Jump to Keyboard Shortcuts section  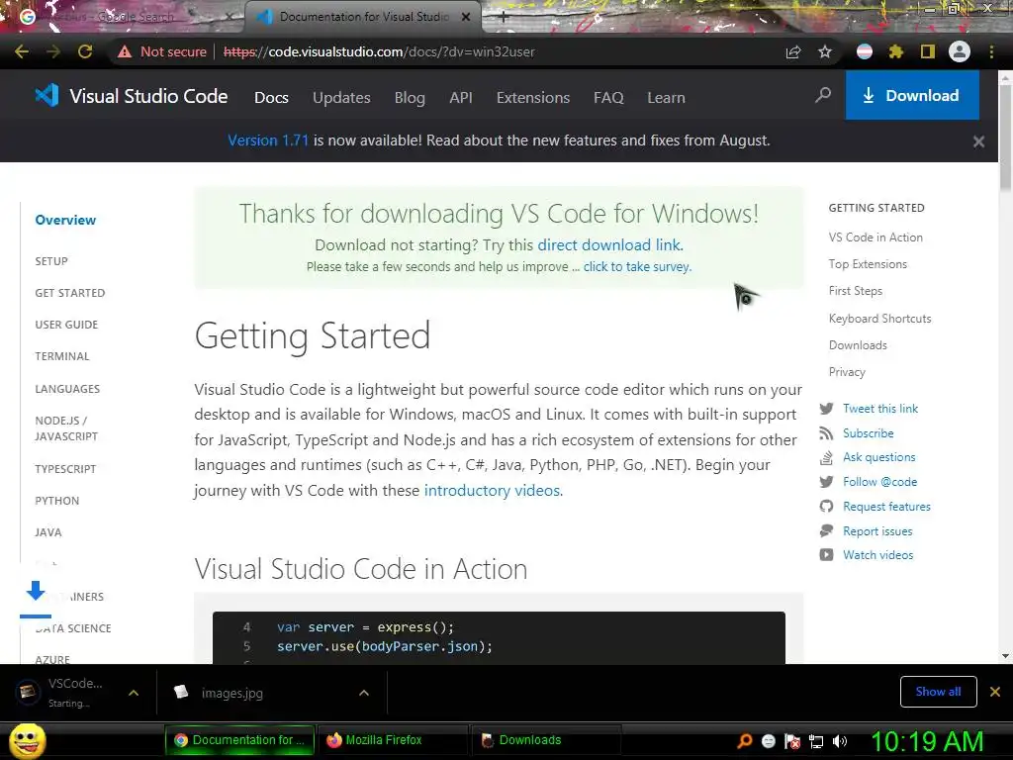click(x=879, y=318)
